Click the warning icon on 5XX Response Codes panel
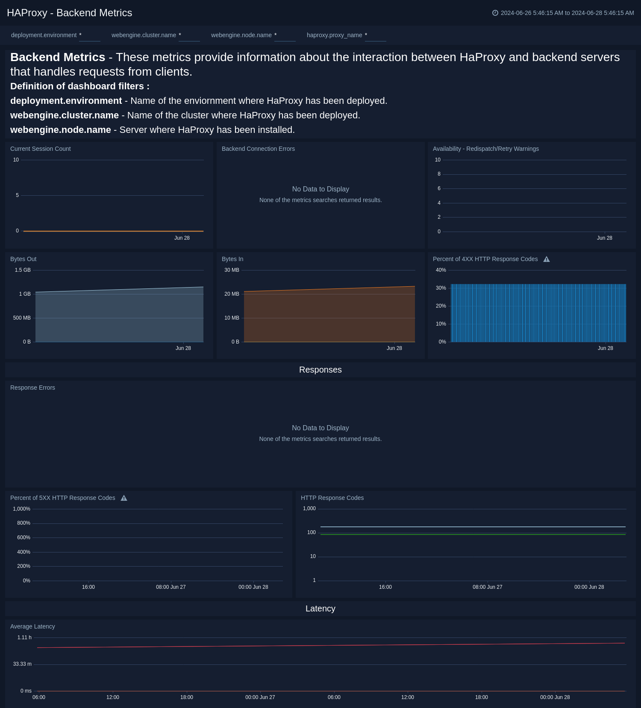641x708 pixels. [x=124, y=498]
